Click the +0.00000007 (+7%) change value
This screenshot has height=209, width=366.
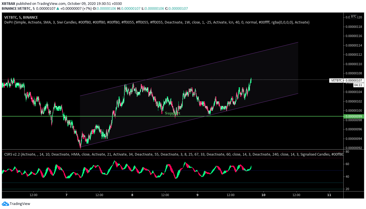click(76, 9)
